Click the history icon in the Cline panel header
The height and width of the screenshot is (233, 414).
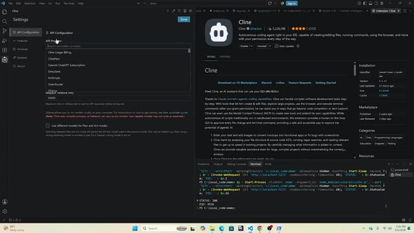point(179,11)
